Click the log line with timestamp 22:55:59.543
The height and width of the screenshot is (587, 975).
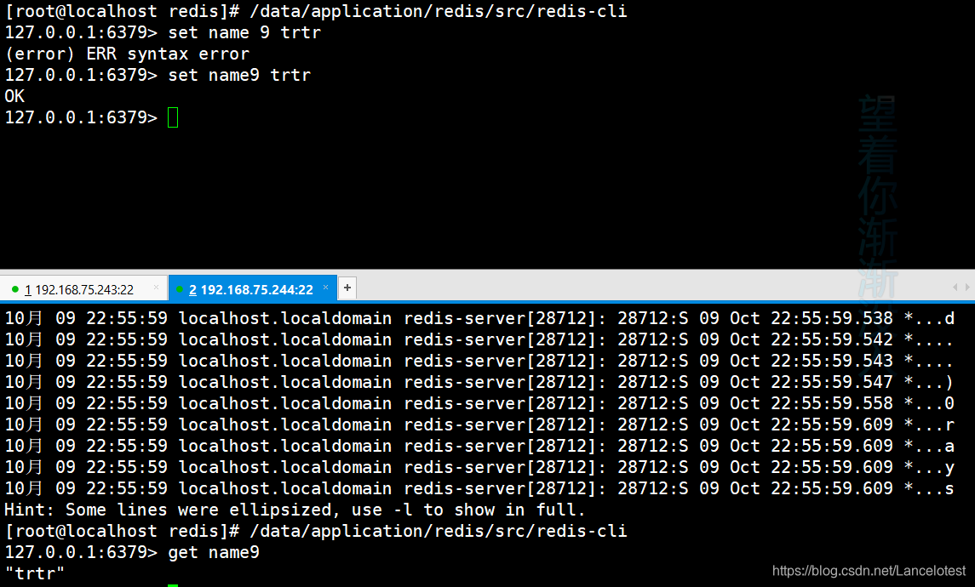479,361
